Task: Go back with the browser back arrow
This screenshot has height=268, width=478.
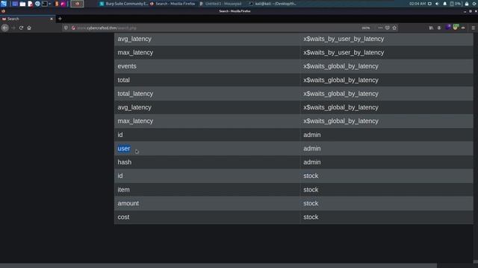Action: pyautogui.click(x=5, y=28)
